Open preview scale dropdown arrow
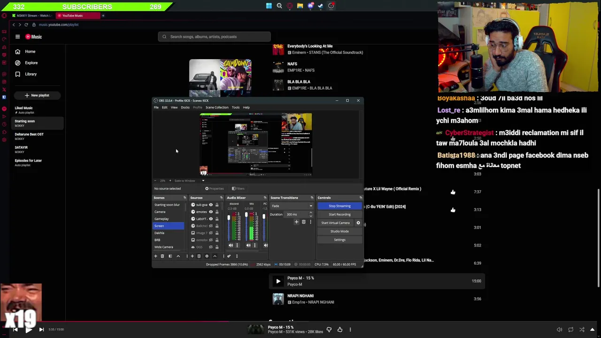 [203, 181]
